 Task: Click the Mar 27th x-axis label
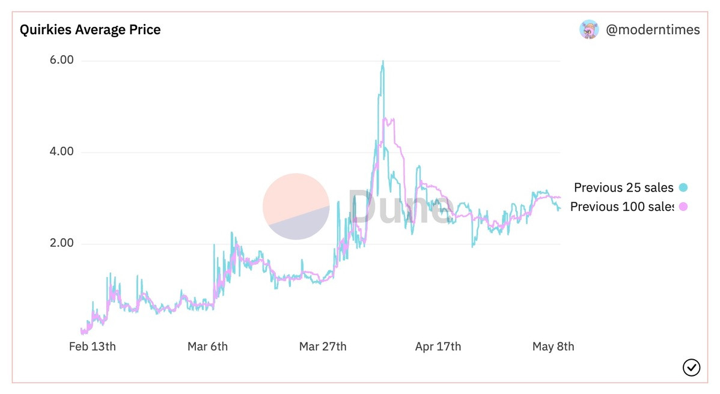[323, 347]
